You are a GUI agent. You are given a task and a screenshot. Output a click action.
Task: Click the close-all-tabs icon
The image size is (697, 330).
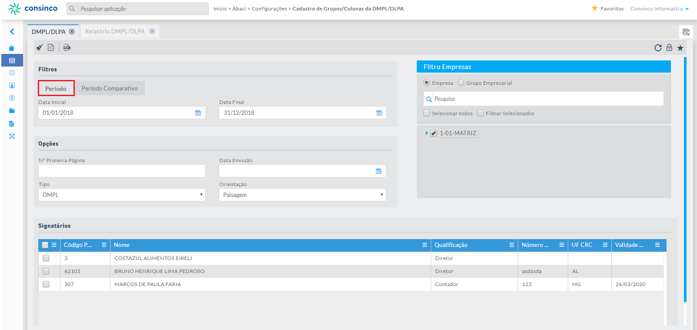tap(686, 32)
